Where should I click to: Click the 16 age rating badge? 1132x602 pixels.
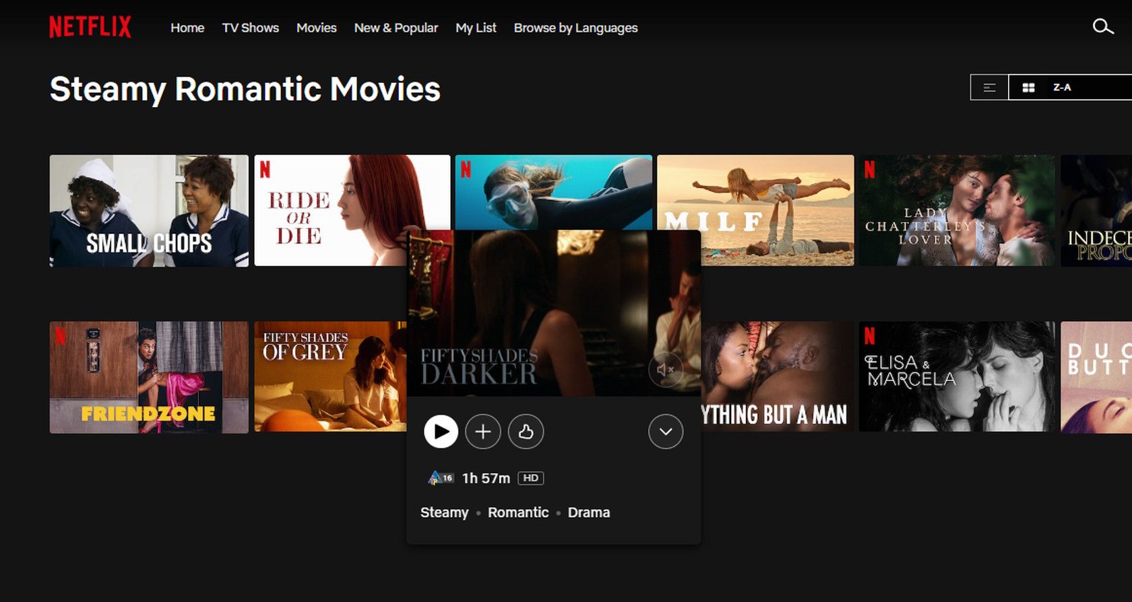tap(441, 478)
